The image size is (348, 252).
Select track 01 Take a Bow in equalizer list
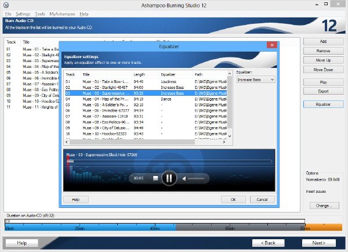click(146, 81)
